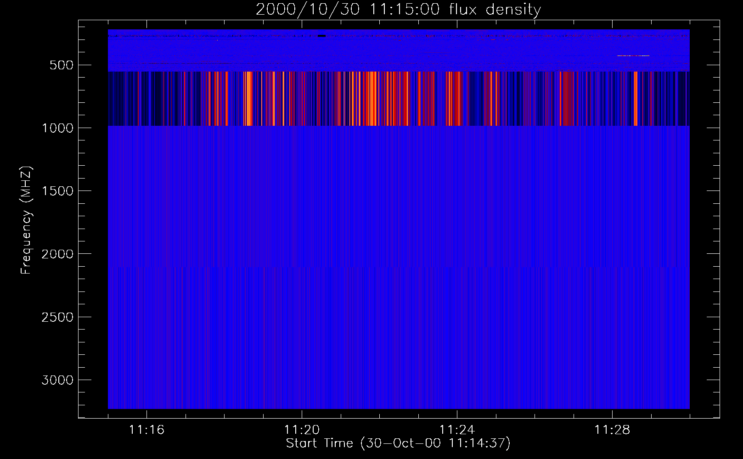Viewport: 743px width, 459px height.
Task: Click the 'Frequency (MHZ)' axis label
Action: (26, 220)
